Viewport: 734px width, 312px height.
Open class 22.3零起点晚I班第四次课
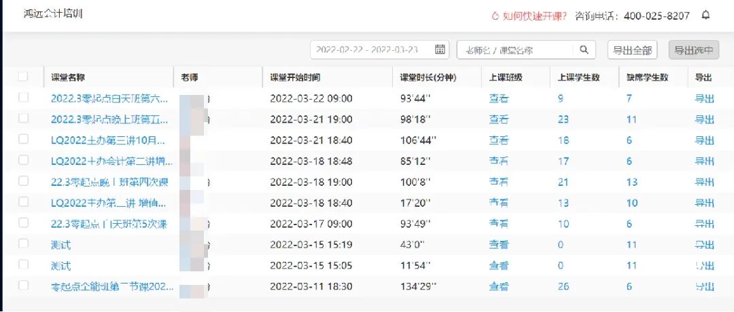[x=109, y=182]
